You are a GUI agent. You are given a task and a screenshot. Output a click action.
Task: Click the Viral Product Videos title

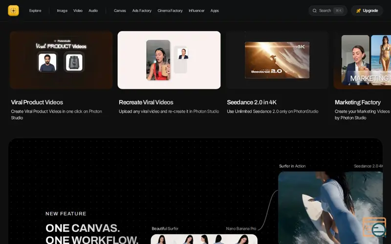(x=37, y=102)
